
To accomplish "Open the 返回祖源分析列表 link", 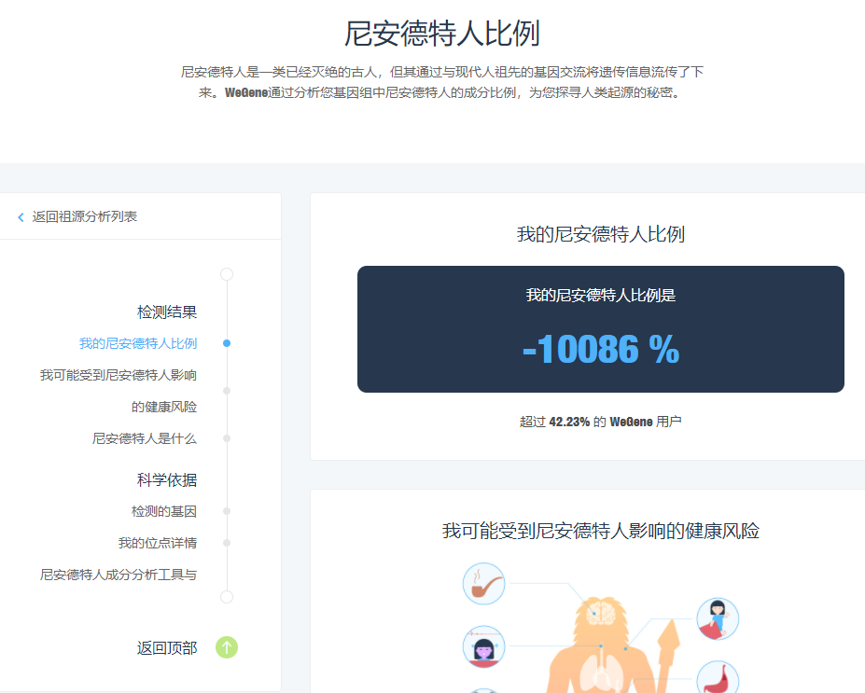I will click(x=84, y=216).
